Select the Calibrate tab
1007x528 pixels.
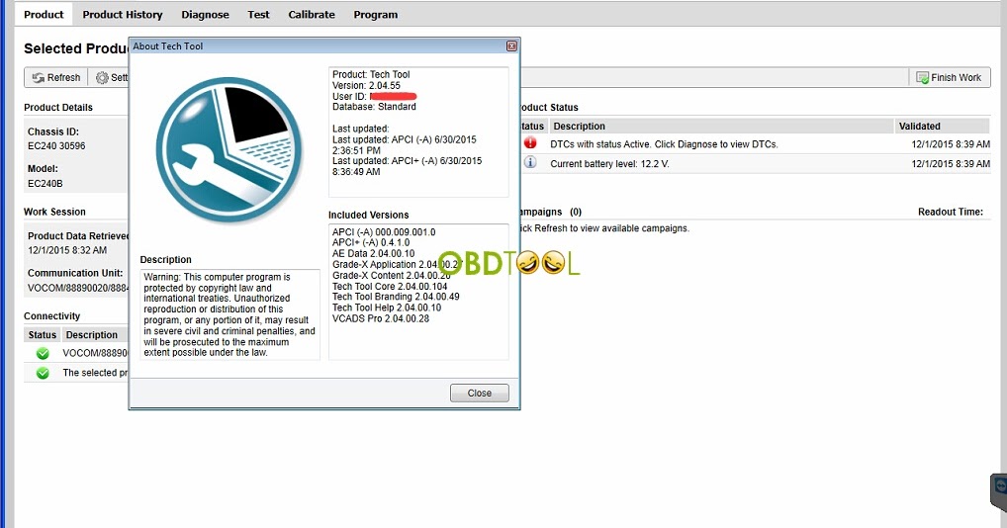[x=312, y=14]
